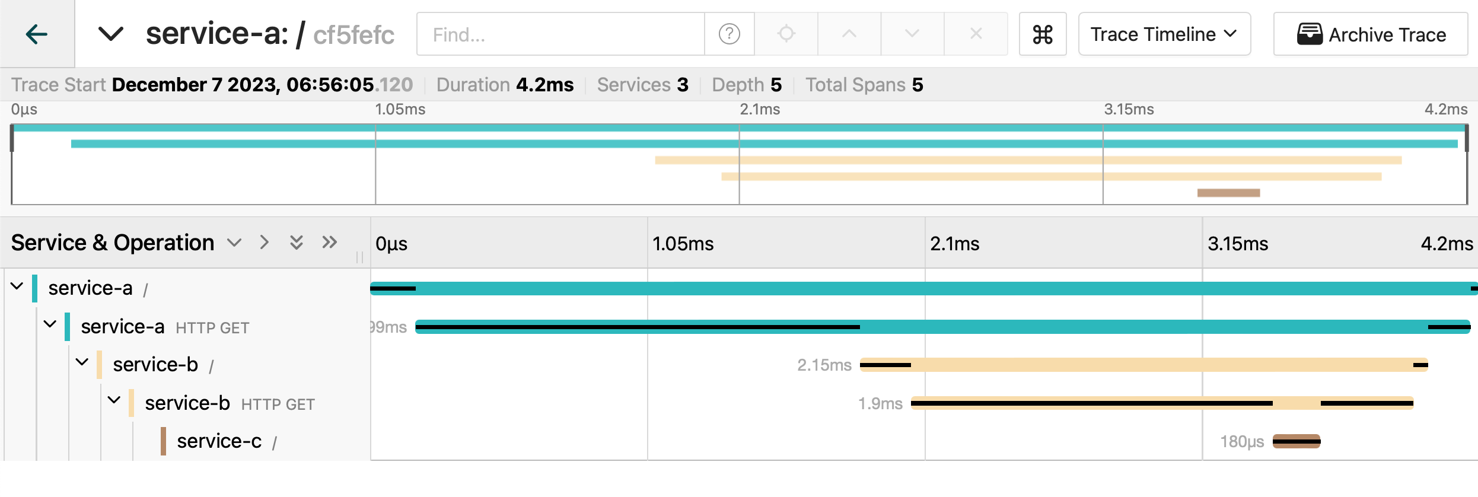This screenshot has height=497, width=1478.
Task: Open the search syntax help icon
Action: tap(729, 34)
